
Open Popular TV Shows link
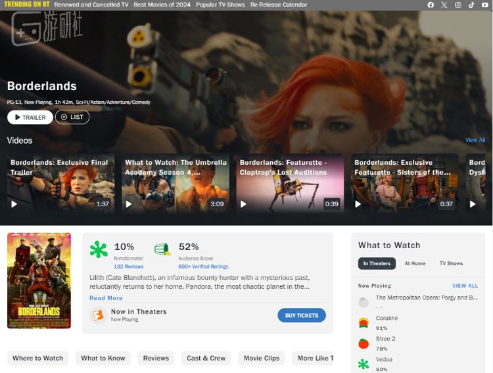[220, 5]
